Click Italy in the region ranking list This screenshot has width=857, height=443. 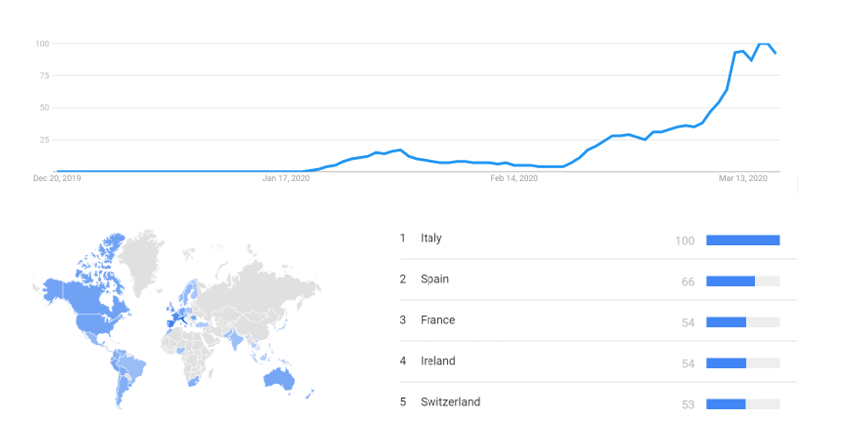pyautogui.click(x=431, y=239)
